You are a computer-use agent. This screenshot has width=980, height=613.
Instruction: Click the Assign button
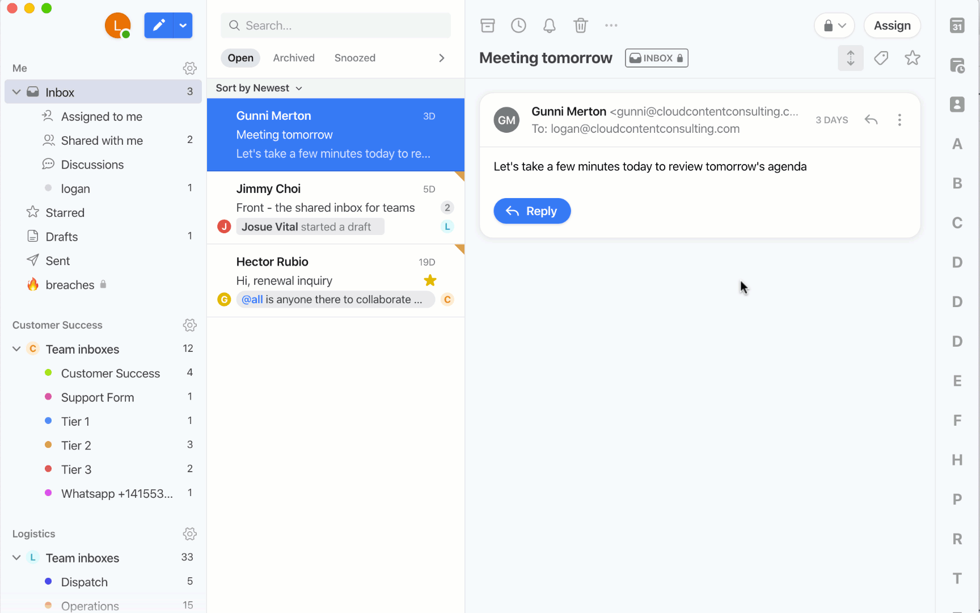(892, 26)
